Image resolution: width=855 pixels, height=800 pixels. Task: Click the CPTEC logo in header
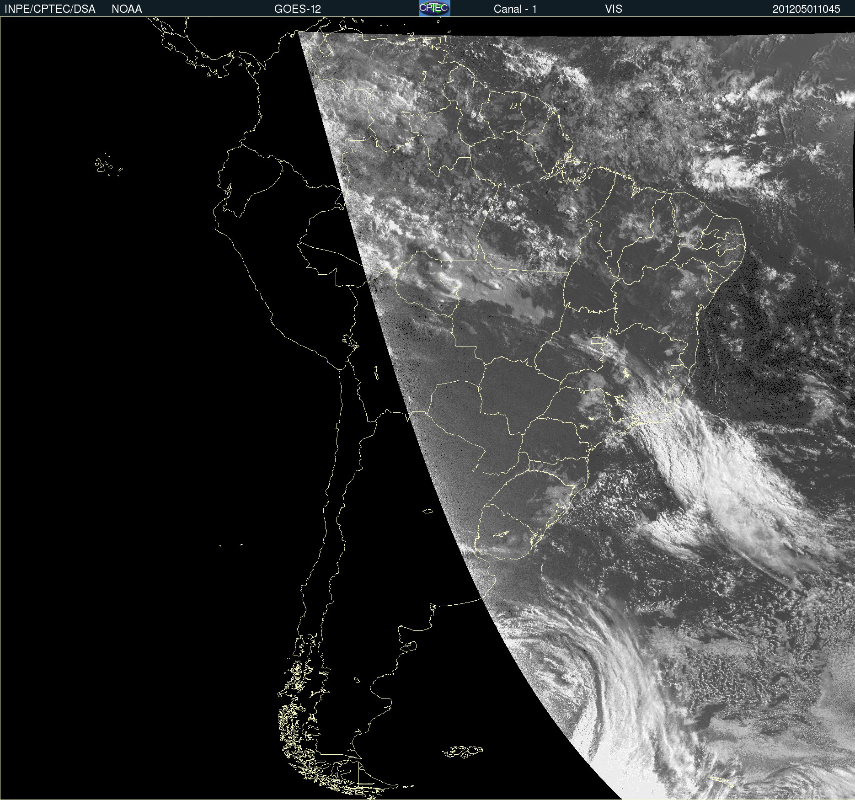coord(434,8)
